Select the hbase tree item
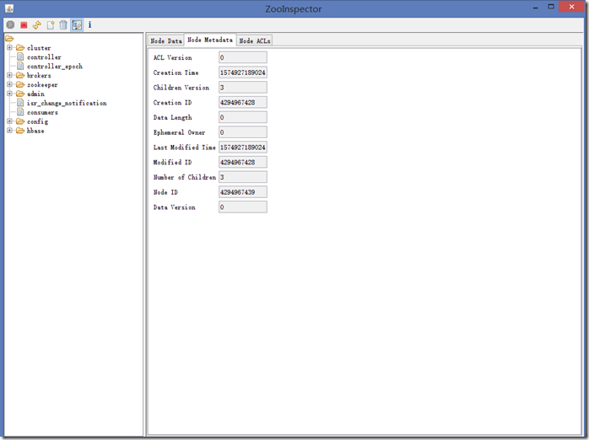Viewport: 589px width, 440px height. pyautogui.click(x=35, y=131)
